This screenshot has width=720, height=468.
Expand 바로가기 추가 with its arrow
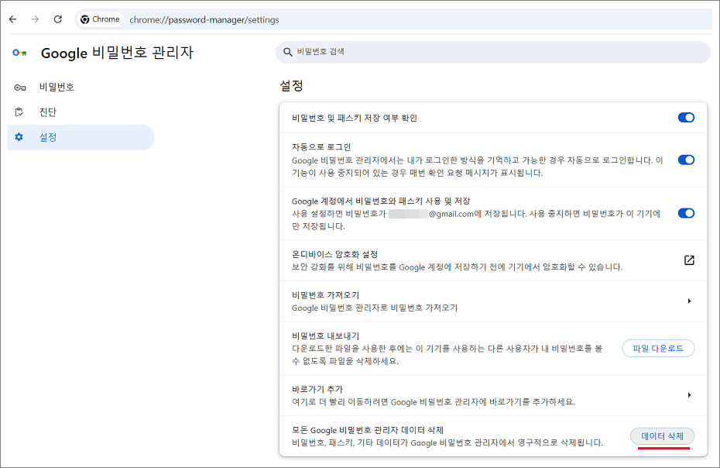[x=689, y=395]
